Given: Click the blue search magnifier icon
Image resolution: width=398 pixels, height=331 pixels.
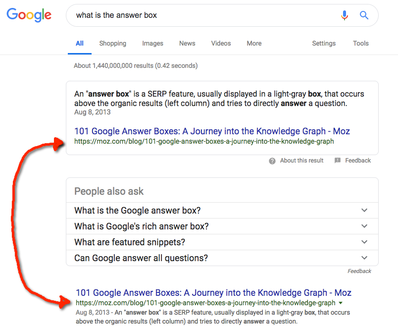Looking at the screenshot, I should pyautogui.click(x=364, y=15).
